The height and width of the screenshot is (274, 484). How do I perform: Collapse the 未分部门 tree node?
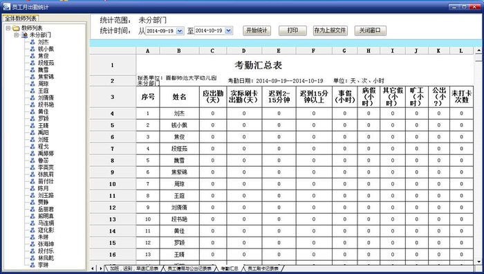[x=16, y=35]
